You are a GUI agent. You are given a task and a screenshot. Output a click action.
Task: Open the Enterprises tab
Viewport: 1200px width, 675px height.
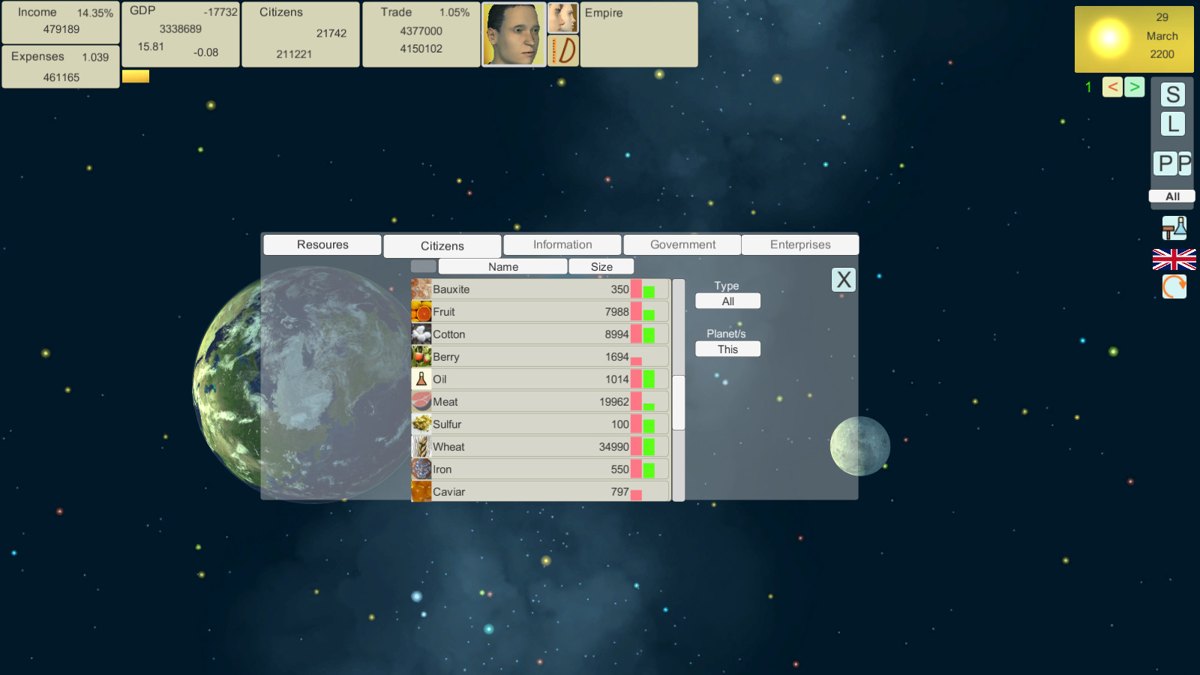[x=799, y=244]
